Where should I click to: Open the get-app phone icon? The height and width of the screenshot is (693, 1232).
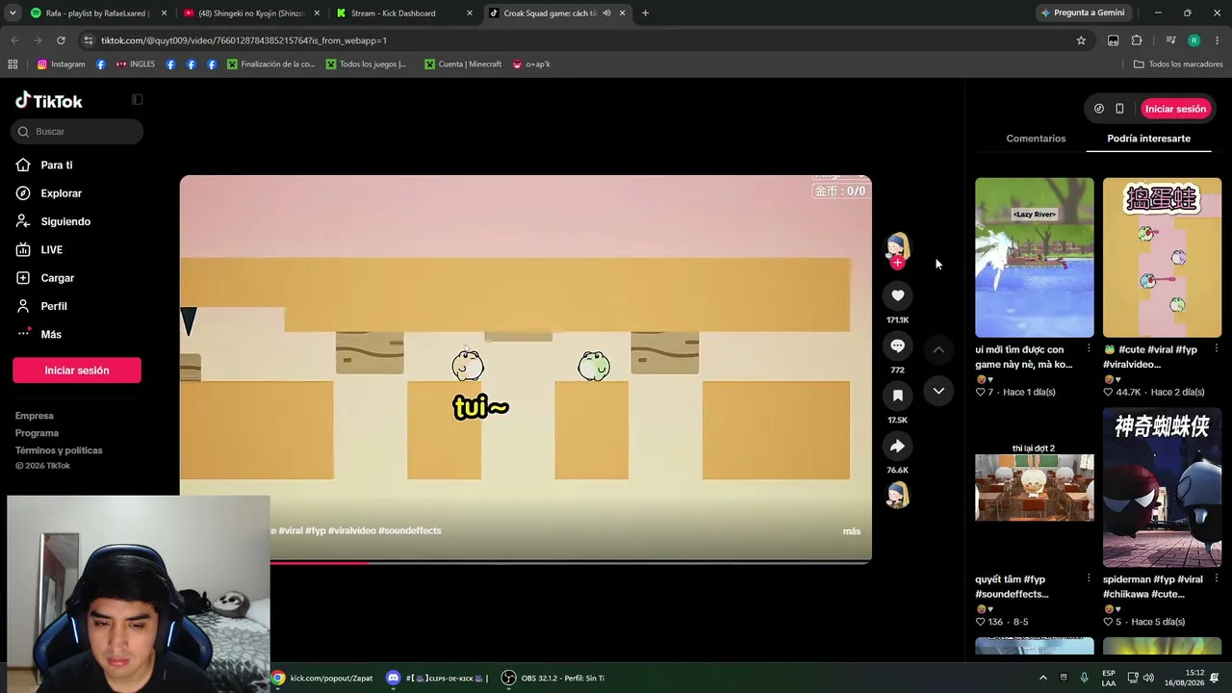pos(1119,109)
